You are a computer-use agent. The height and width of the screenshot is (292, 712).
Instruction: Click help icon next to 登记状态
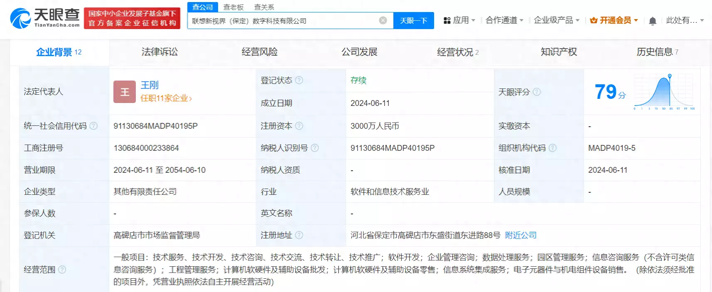tap(299, 80)
